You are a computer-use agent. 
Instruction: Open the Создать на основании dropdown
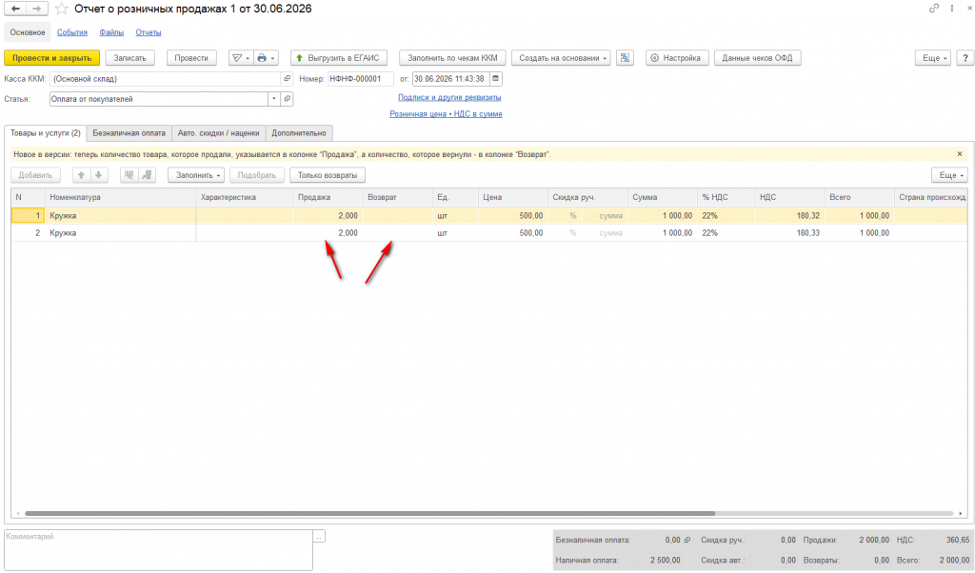coord(561,58)
